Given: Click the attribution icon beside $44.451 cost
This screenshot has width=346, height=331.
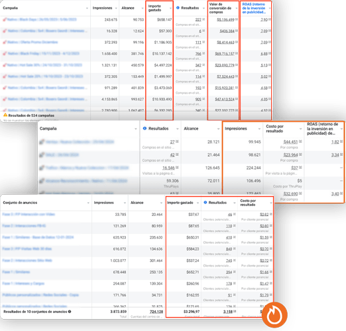Looking at the screenshot, I should point(300,142).
